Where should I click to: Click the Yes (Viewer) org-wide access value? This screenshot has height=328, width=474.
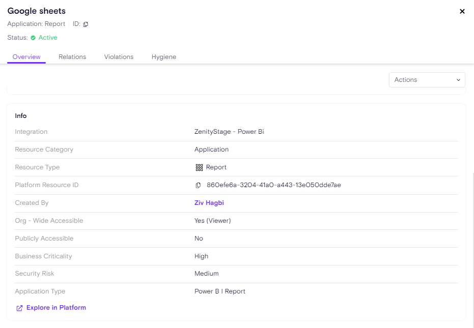[212, 221]
